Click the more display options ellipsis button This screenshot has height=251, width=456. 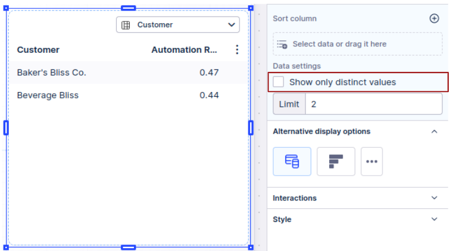[x=372, y=161]
